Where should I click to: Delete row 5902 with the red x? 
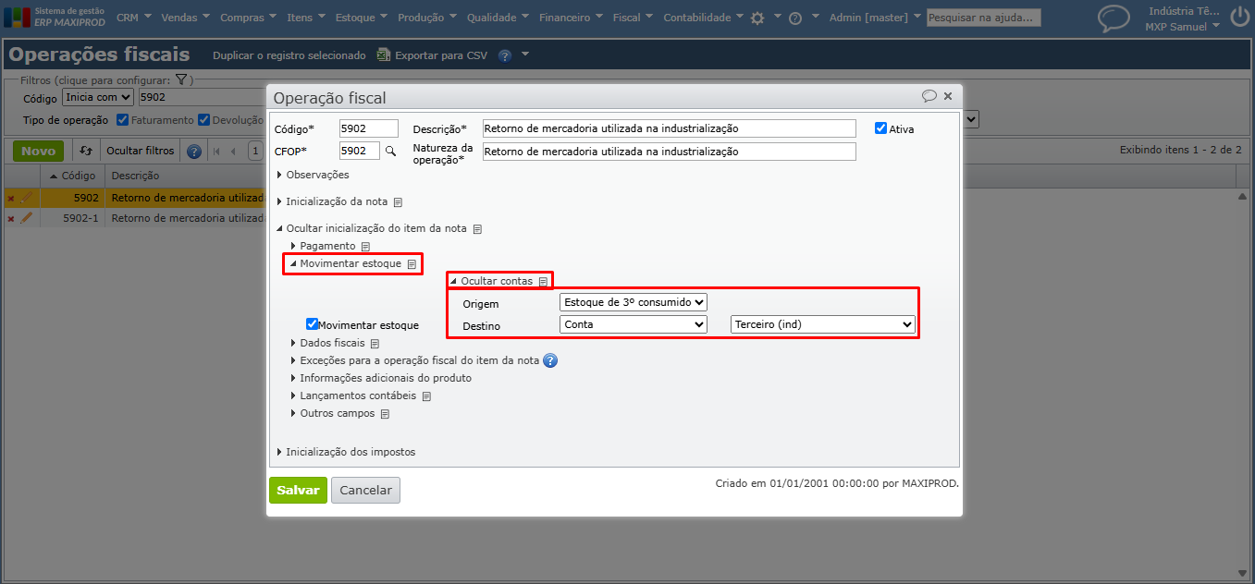pos(11,198)
